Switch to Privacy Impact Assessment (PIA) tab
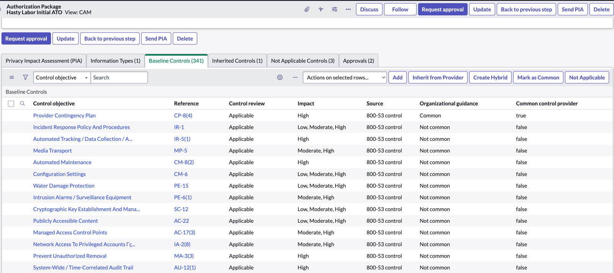 (44, 61)
